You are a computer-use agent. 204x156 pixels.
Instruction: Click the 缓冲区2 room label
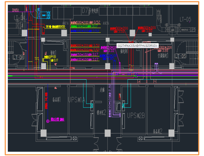(102, 112)
